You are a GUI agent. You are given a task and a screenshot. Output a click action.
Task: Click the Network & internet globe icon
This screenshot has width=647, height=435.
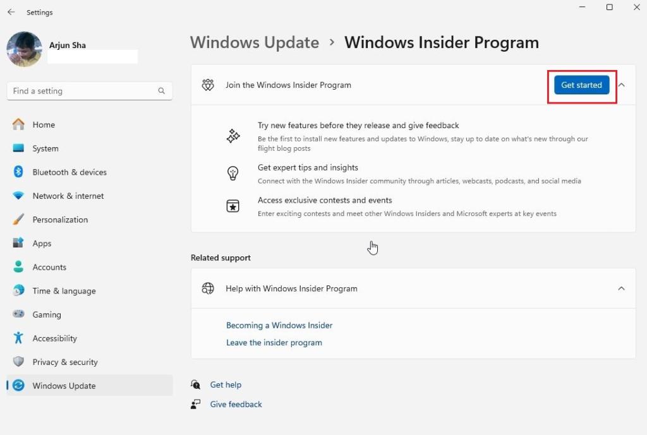[x=18, y=196]
